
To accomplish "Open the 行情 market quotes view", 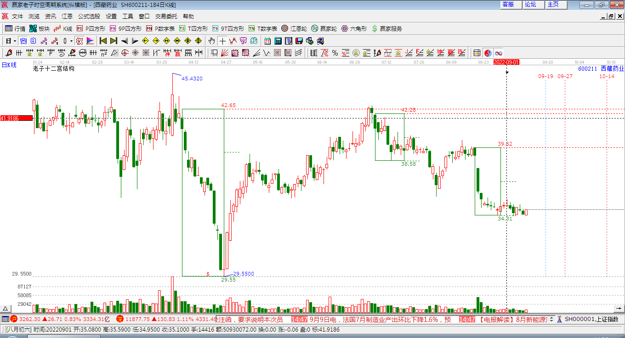I will coord(15,28).
